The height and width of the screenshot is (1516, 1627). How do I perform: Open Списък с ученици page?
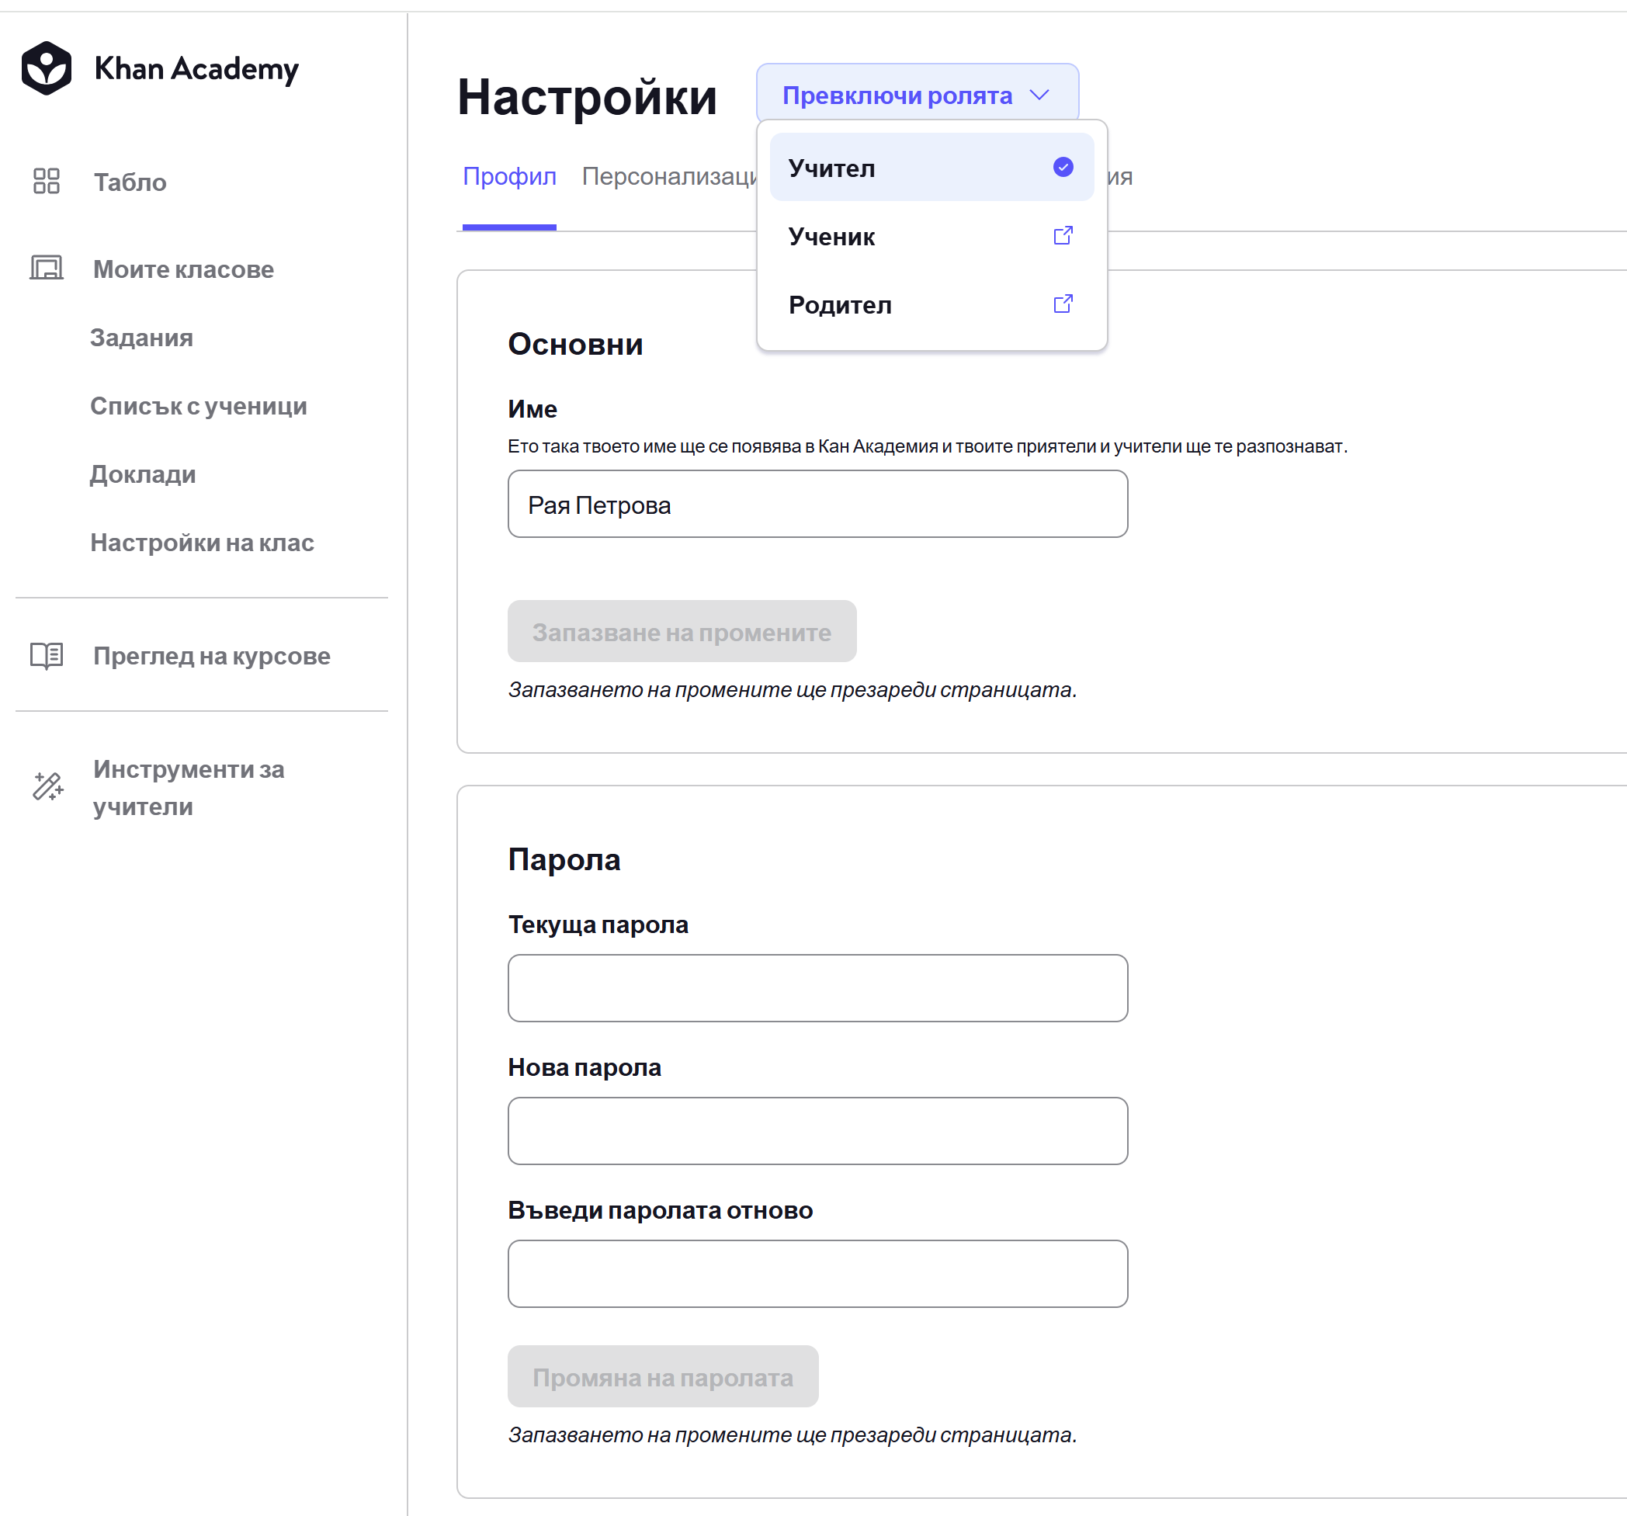(199, 405)
